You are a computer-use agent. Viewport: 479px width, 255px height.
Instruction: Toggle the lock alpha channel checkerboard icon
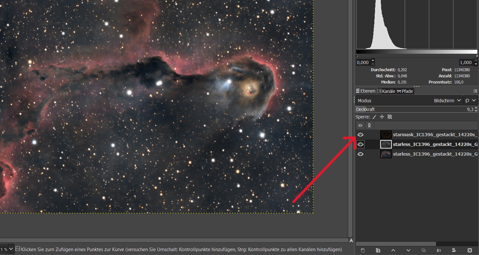click(390, 117)
